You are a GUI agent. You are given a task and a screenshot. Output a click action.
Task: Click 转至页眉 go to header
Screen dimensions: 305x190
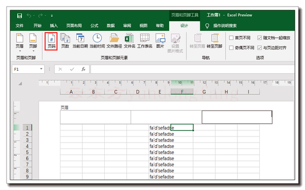(197, 41)
